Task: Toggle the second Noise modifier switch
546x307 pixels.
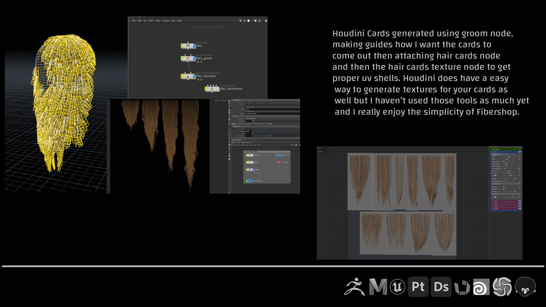Action: click(x=519, y=209)
